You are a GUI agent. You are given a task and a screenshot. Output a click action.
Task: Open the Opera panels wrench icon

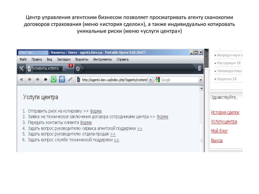[x=21, y=68]
